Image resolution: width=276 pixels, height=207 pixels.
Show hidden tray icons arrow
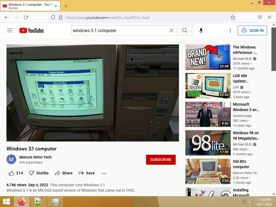point(238,202)
